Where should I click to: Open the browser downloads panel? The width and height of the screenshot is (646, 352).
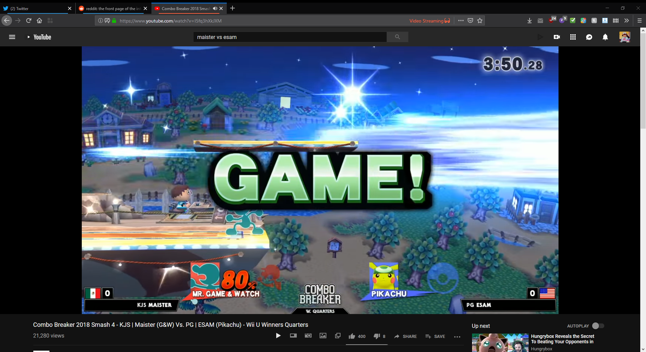[x=530, y=20]
